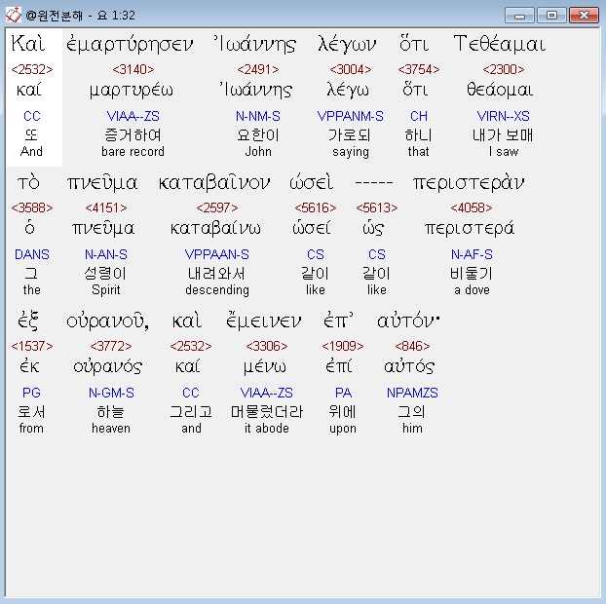
Task: Click the lemma καταβαίνω
Action: [x=215, y=228]
